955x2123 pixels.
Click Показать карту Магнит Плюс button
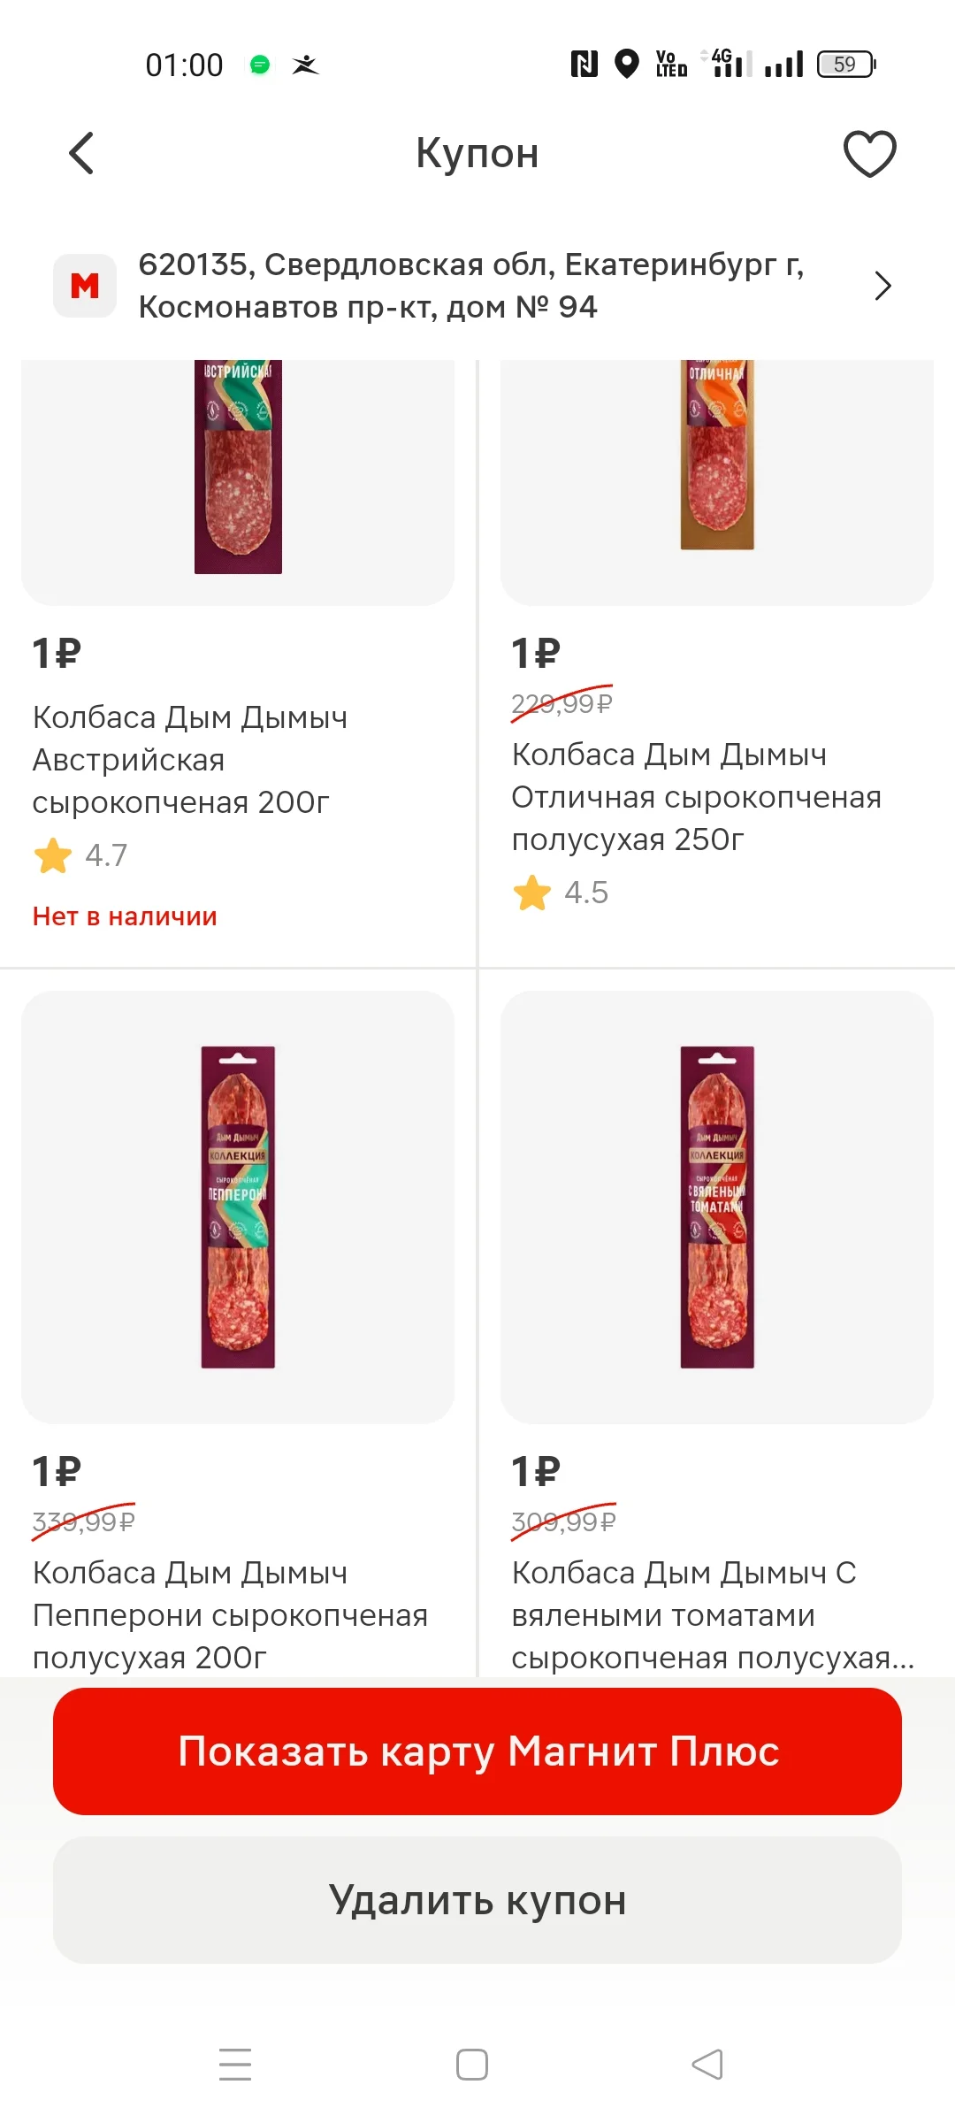click(477, 1751)
